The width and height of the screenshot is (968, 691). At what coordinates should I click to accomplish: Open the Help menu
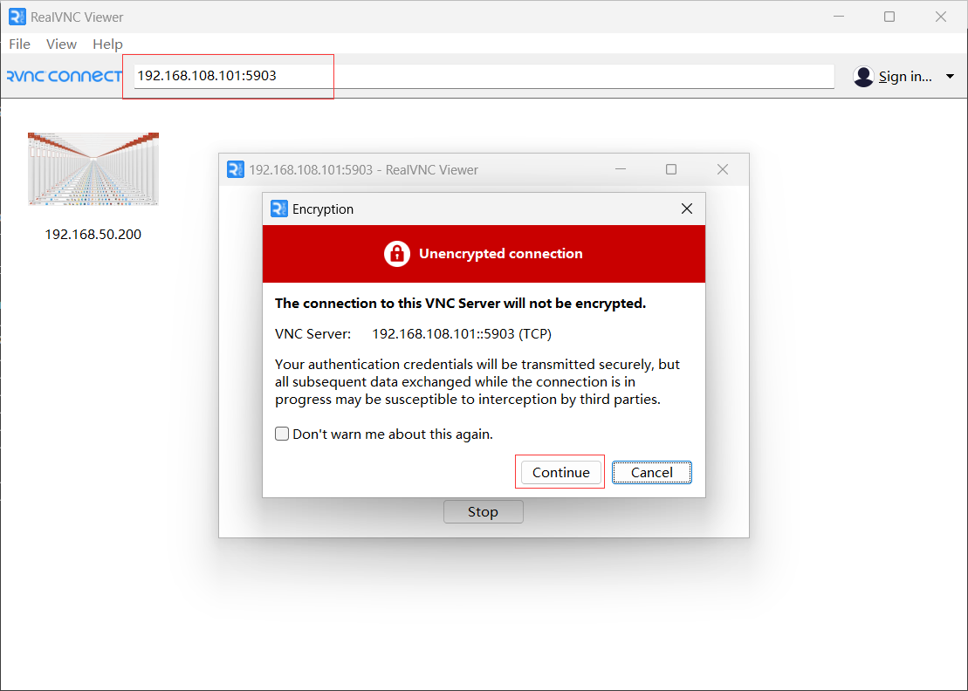click(107, 44)
